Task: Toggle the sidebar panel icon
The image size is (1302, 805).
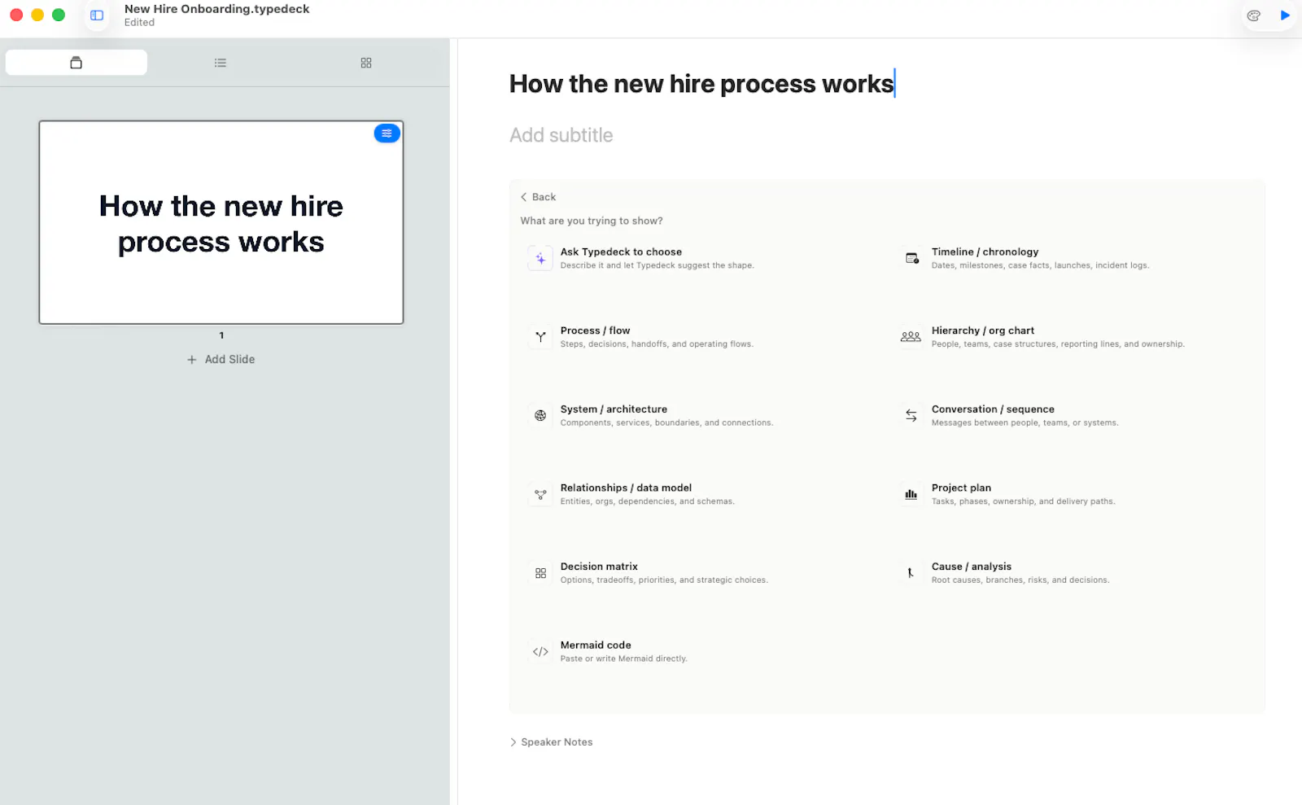Action: point(97,15)
